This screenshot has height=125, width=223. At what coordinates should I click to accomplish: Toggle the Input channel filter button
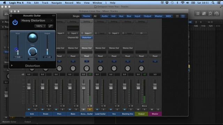tap(137, 16)
